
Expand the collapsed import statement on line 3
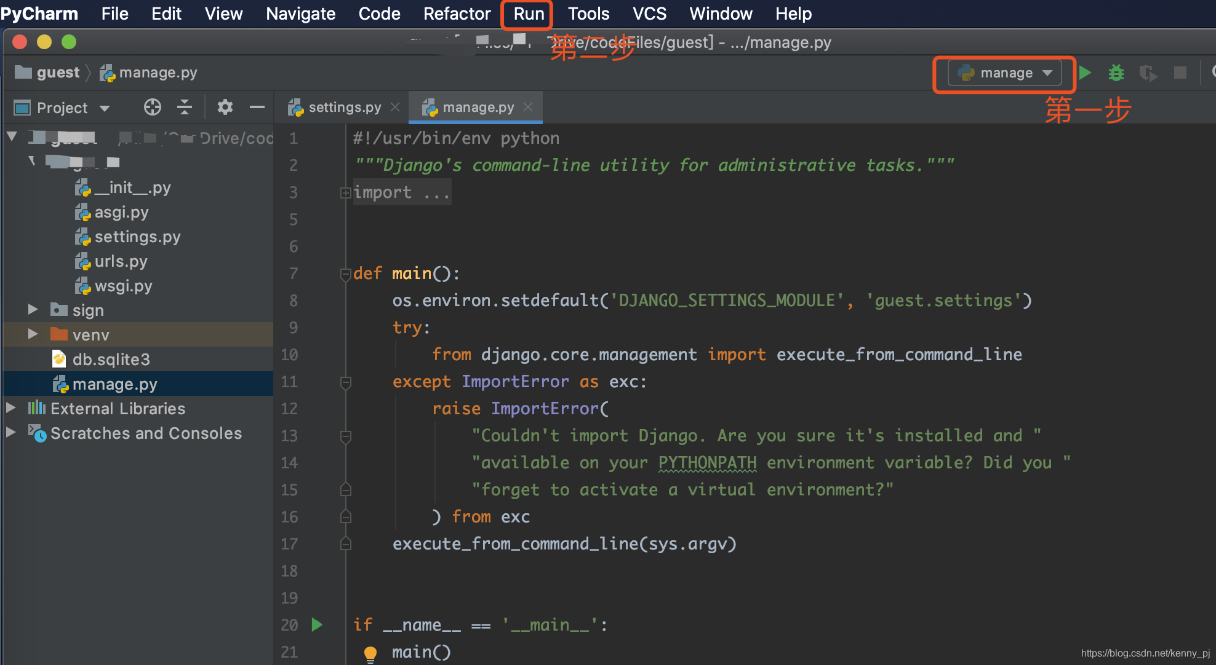pyautogui.click(x=345, y=192)
